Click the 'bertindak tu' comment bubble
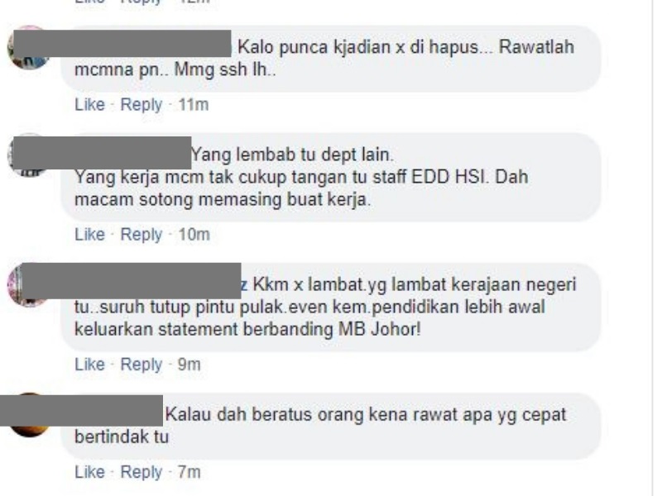The width and height of the screenshot is (662, 496). pos(331,426)
